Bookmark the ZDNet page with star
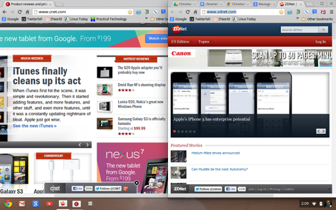The height and width of the screenshot is (210, 336). pos(281,12)
